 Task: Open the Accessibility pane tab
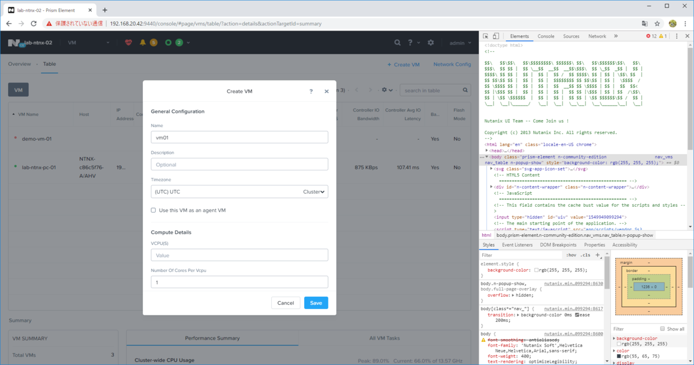pyautogui.click(x=625, y=245)
